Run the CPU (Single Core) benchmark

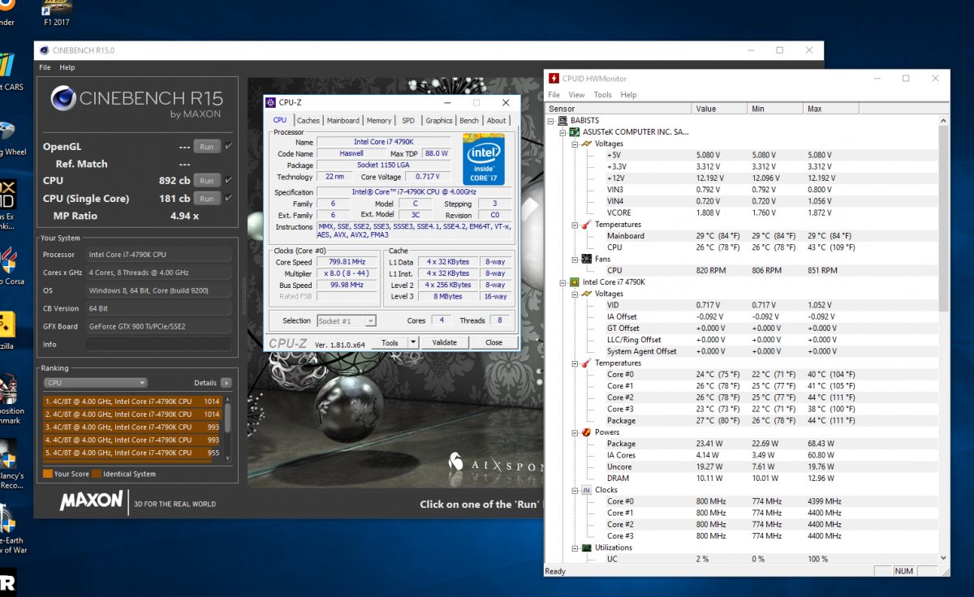(207, 199)
